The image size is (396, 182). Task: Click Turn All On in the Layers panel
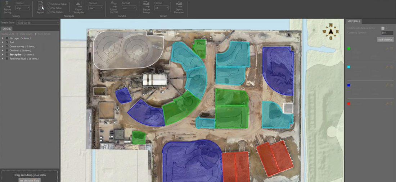click(44, 34)
